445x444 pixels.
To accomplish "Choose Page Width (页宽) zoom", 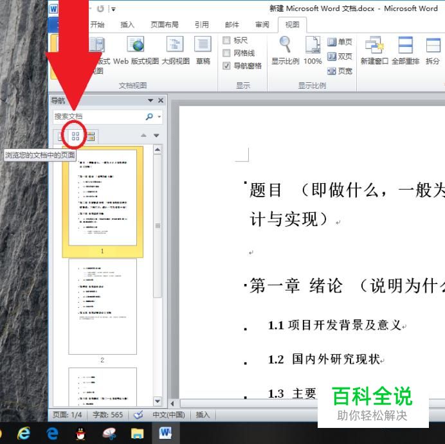I will 340,71.
